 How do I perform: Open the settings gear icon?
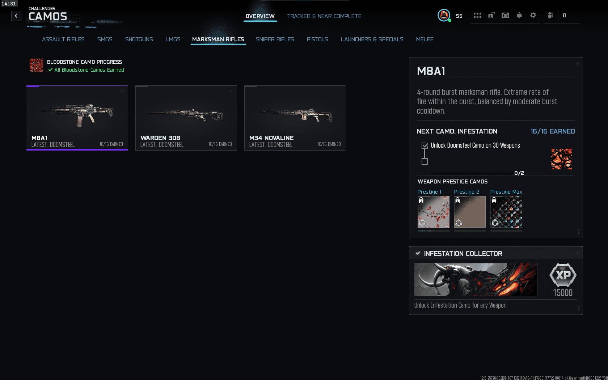pyautogui.click(x=533, y=15)
